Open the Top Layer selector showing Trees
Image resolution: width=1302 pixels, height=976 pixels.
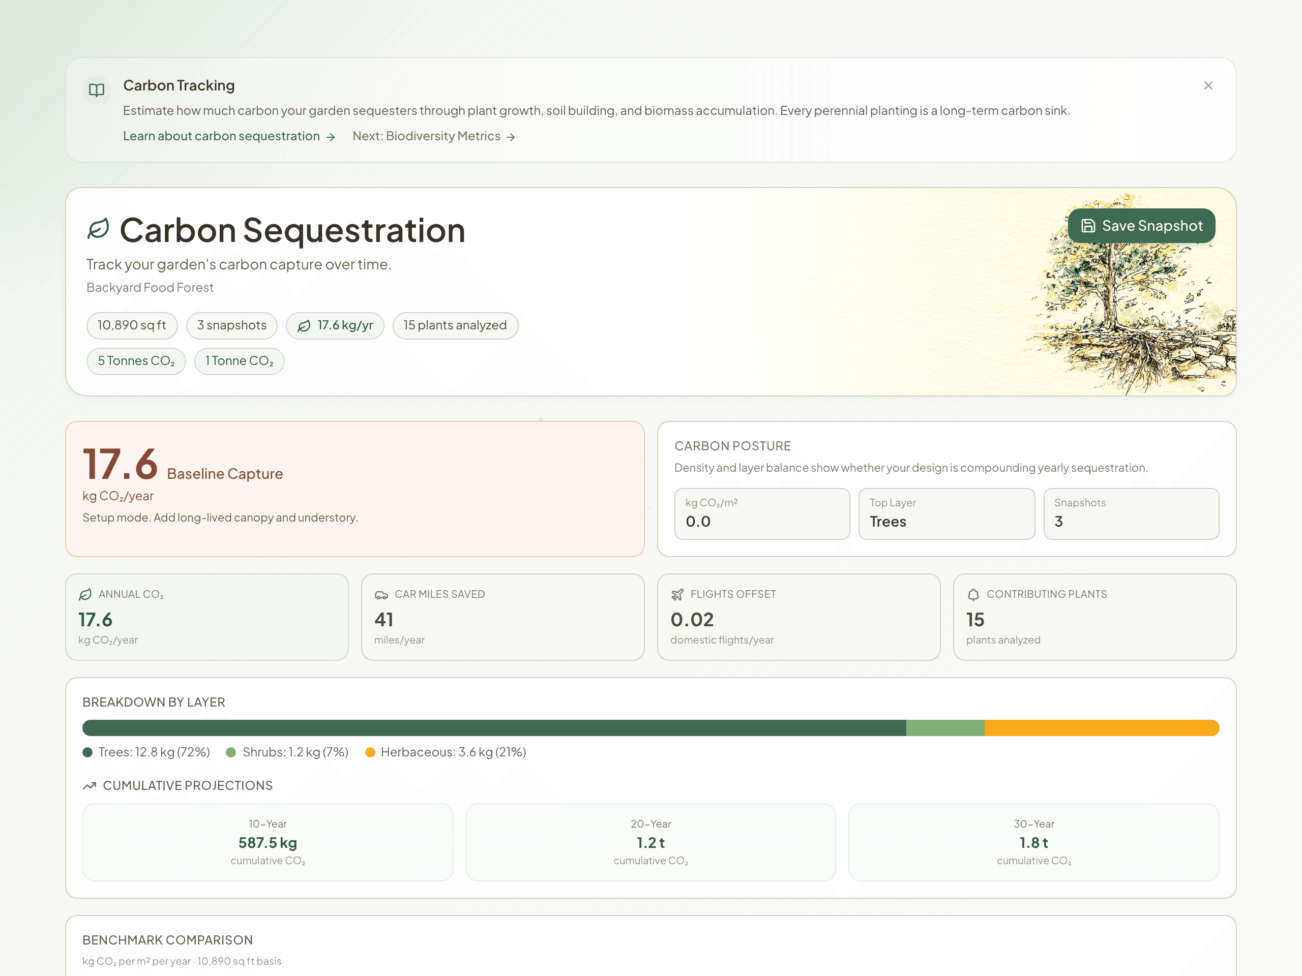(x=946, y=513)
